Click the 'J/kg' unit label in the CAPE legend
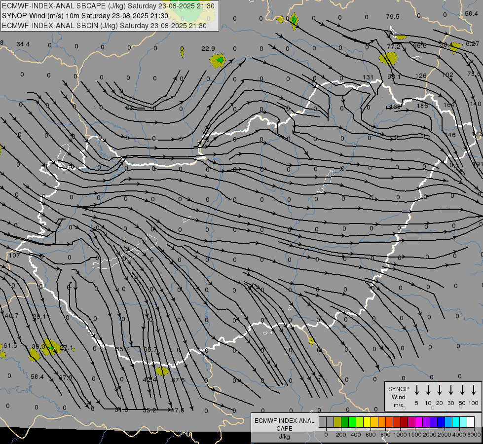 click(x=284, y=437)
